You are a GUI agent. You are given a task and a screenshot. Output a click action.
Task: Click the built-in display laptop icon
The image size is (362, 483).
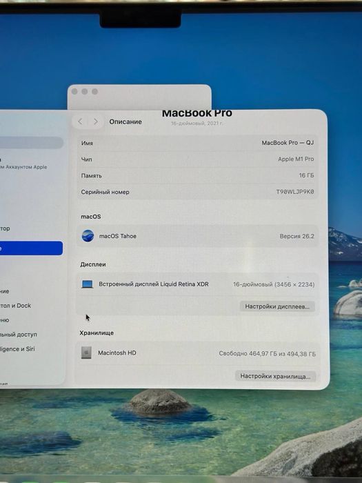click(88, 284)
